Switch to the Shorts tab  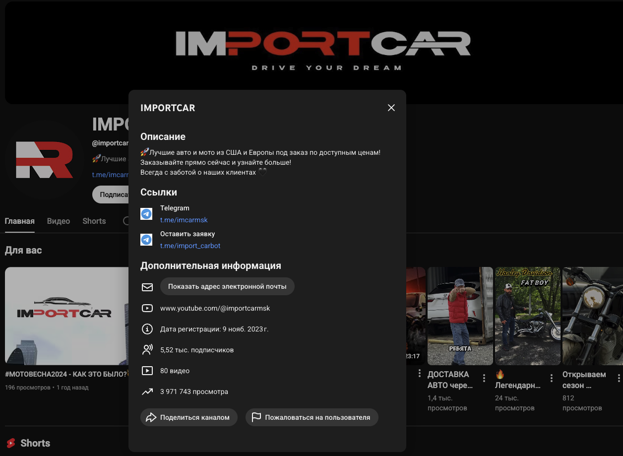[94, 221]
